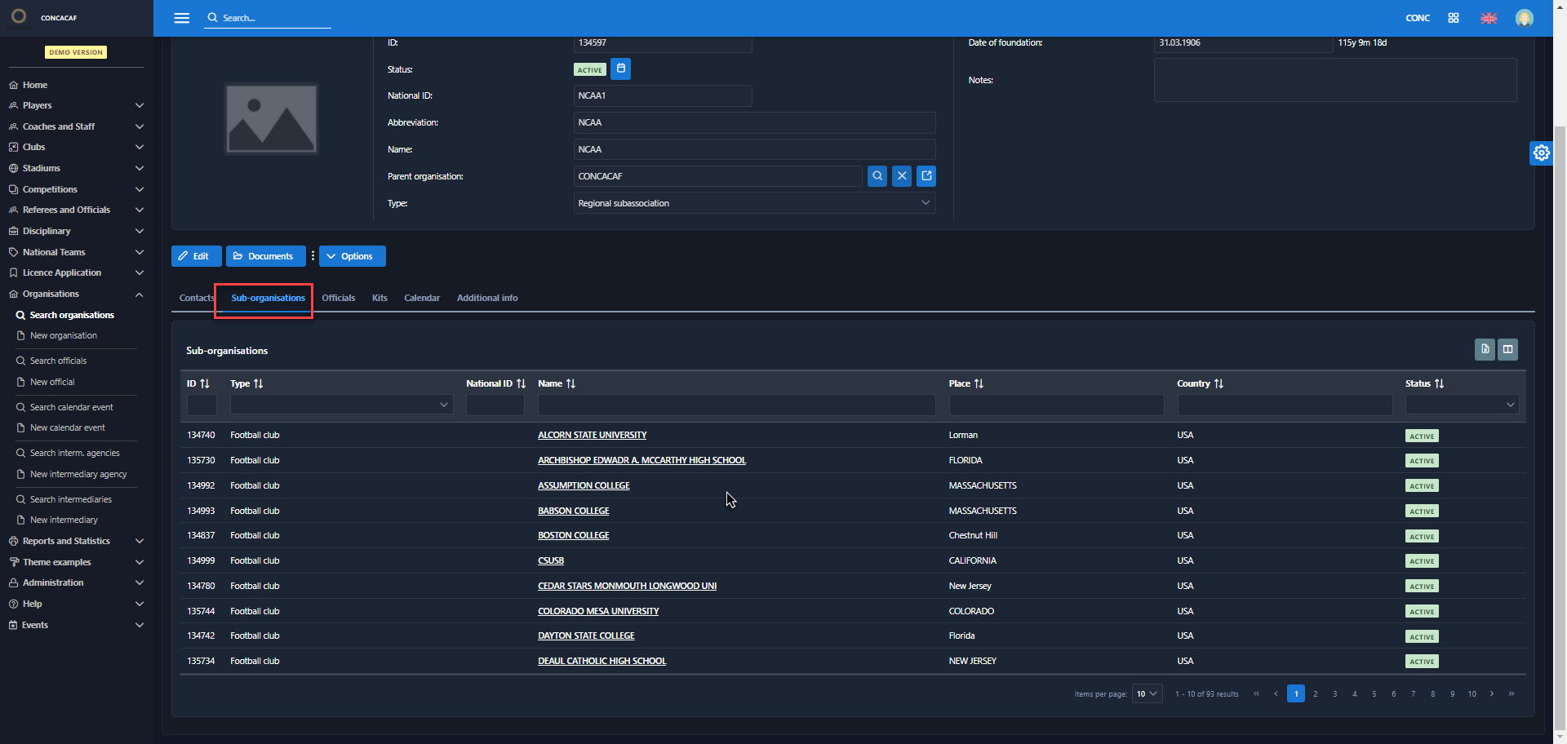Switch to the Officials tab
The image size is (1567, 744).
338,299
